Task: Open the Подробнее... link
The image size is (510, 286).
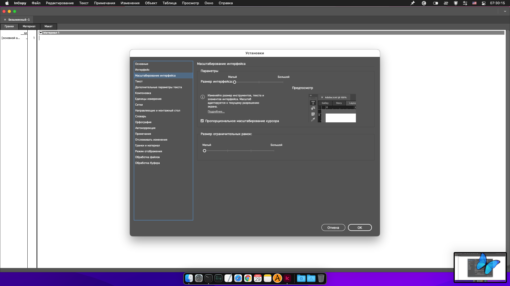Action: click(x=216, y=112)
